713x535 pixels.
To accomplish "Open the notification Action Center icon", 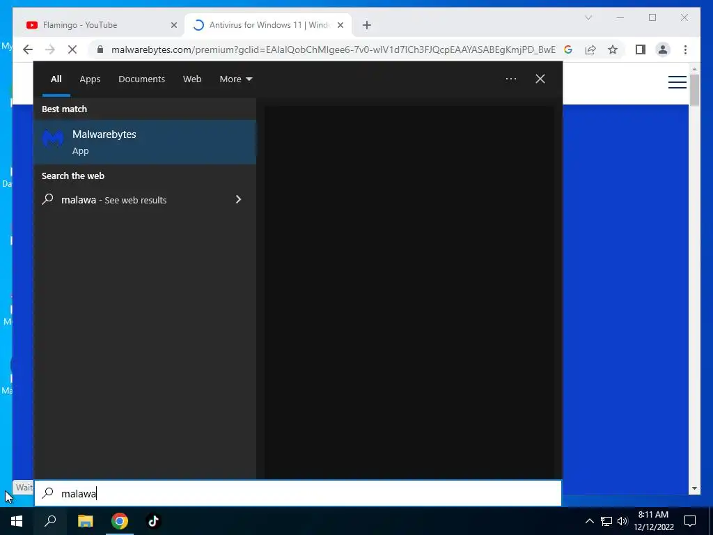I will point(690,521).
